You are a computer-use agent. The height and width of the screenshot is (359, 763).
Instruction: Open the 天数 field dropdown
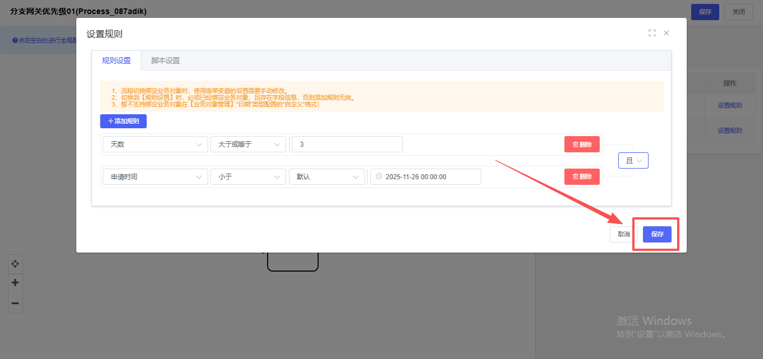pos(155,144)
